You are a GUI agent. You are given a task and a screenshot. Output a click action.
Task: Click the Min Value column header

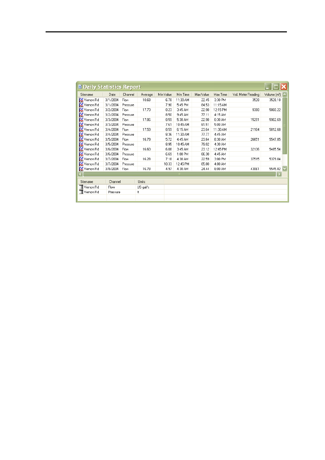(164, 94)
